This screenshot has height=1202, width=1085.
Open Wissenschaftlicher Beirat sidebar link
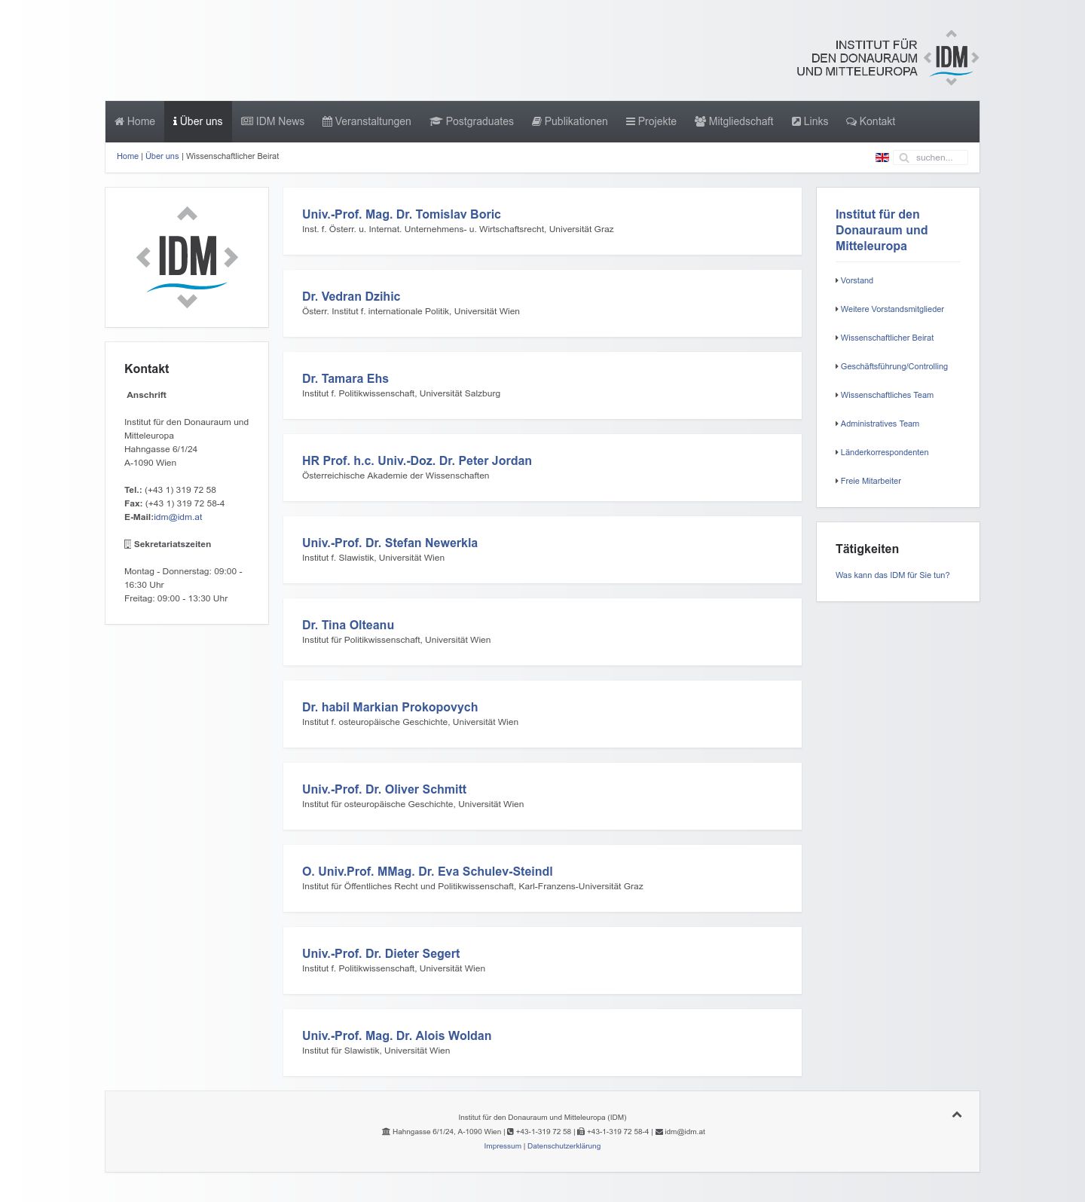887,338
